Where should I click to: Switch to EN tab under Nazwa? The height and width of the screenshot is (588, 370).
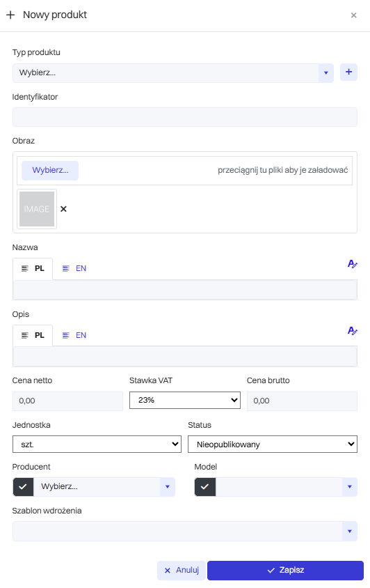coord(74,268)
